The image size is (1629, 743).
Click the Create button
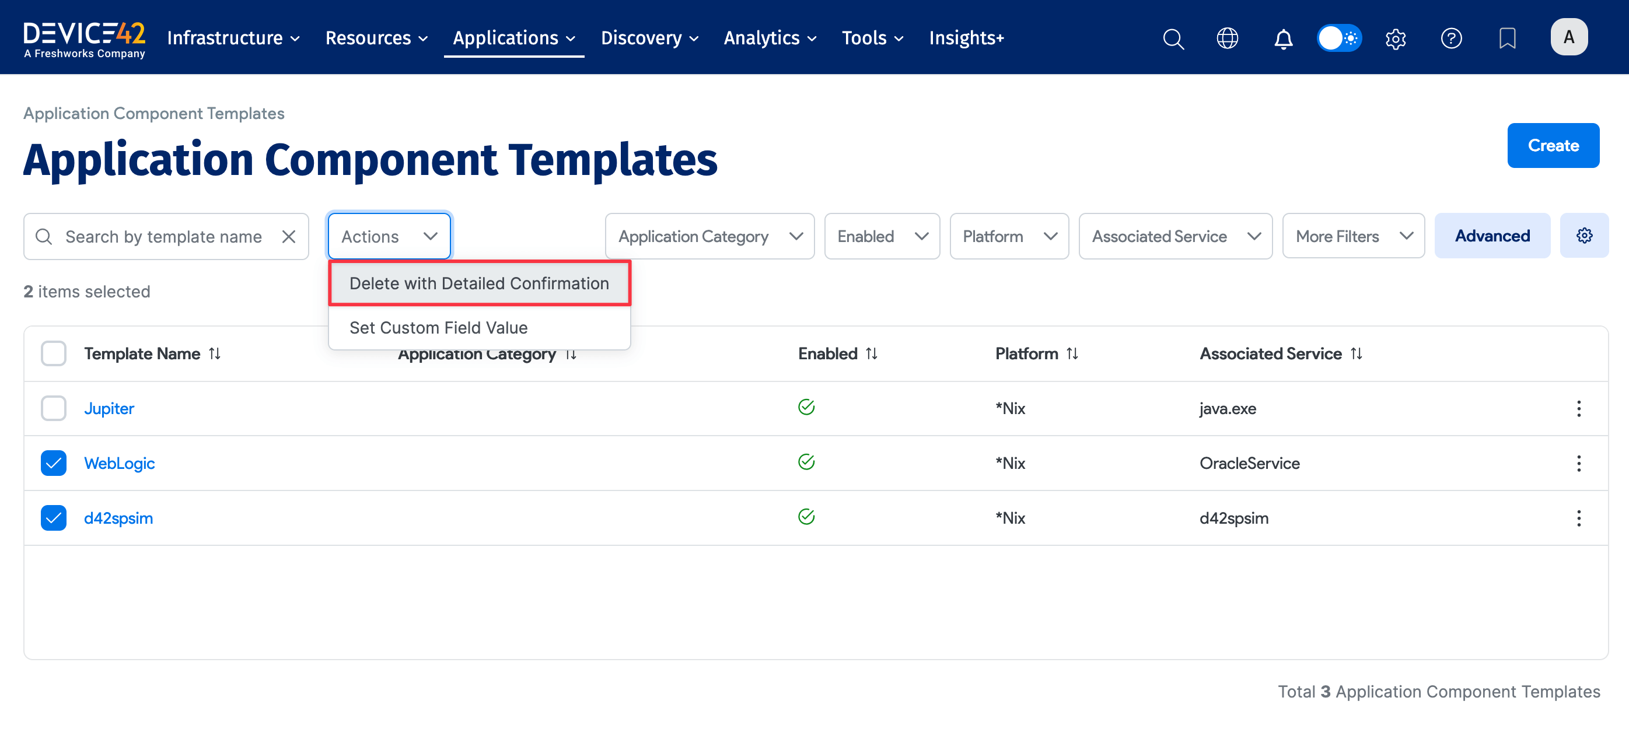pyautogui.click(x=1553, y=145)
